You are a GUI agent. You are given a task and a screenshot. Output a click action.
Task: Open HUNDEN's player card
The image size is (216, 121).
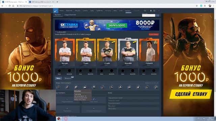pos(149,51)
